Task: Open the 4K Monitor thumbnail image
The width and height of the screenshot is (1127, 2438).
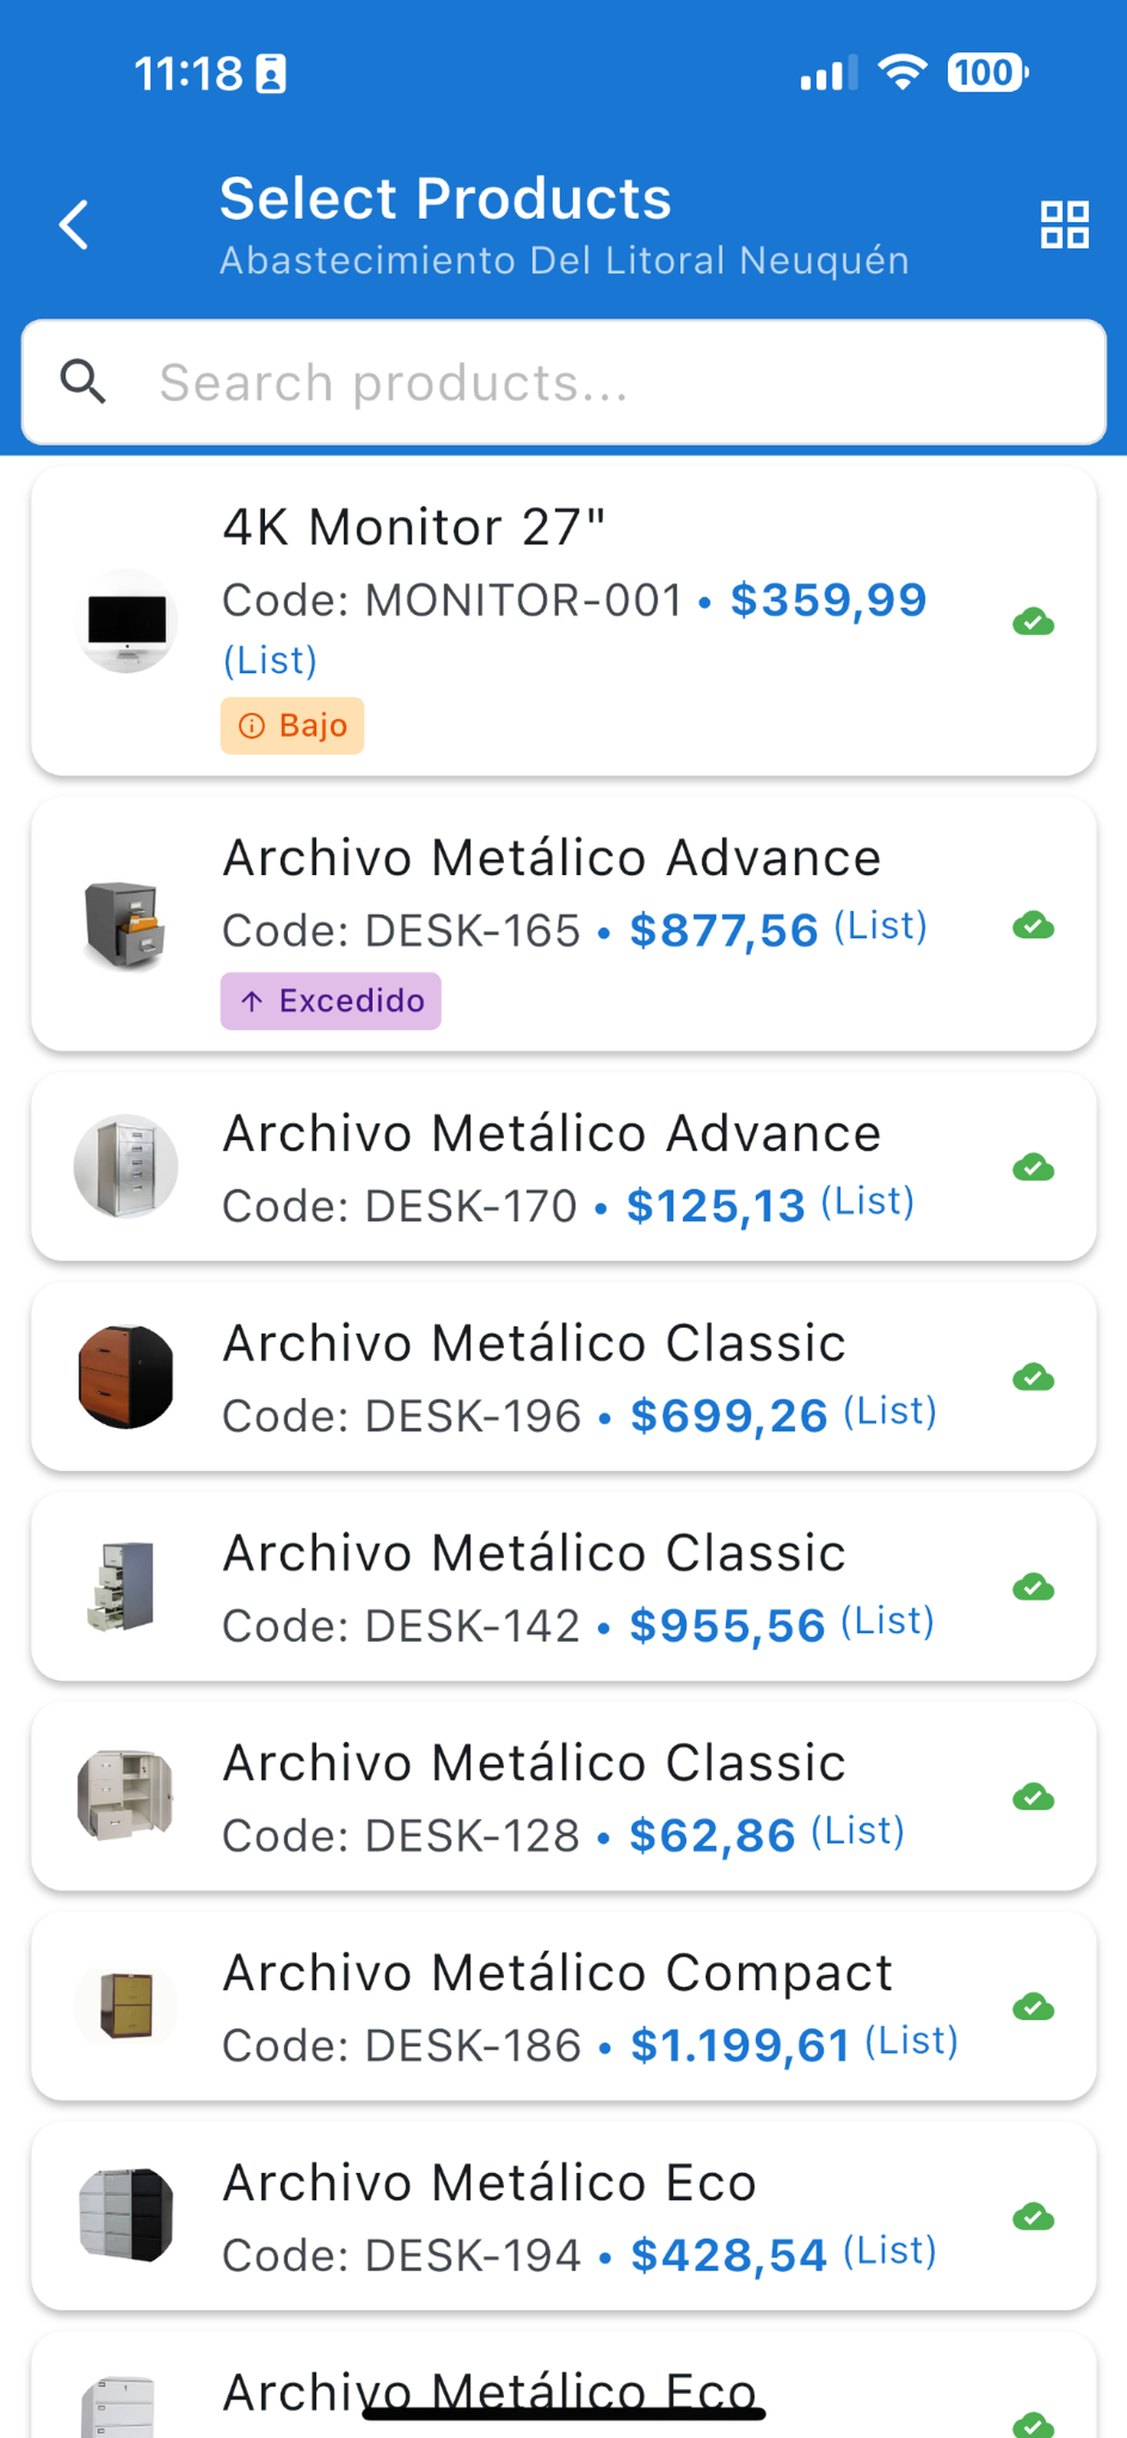Action: point(126,622)
